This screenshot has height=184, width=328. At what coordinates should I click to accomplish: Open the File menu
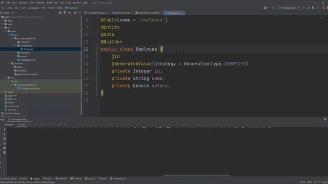click(3, 3)
